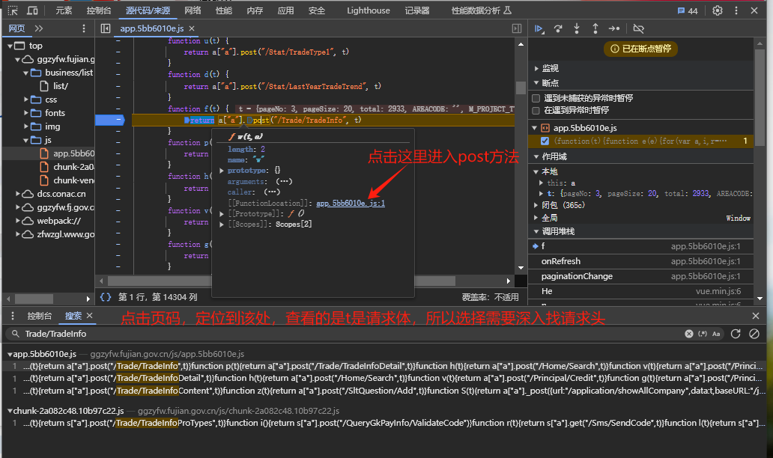The width and height of the screenshot is (773, 458).
Task: Toggle navigator sidebar icon
Action: pos(106,28)
